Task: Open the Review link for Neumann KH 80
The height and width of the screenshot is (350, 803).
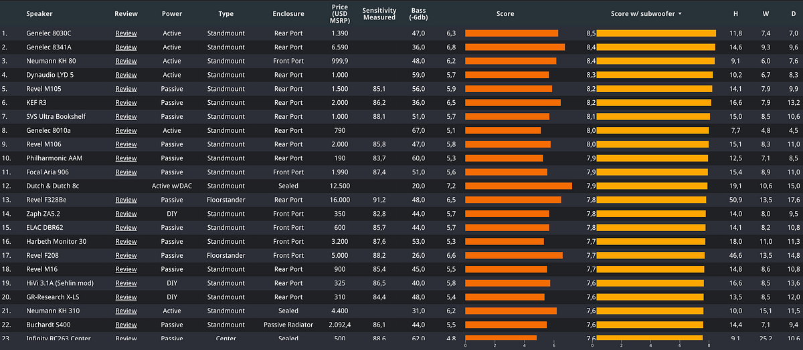Action: (126, 61)
